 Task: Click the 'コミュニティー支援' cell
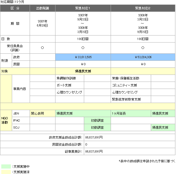(131, 85)
